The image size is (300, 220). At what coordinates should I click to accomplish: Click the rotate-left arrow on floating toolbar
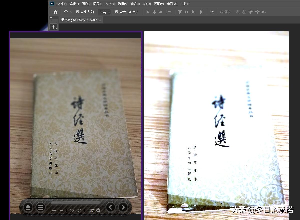point(72,210)
